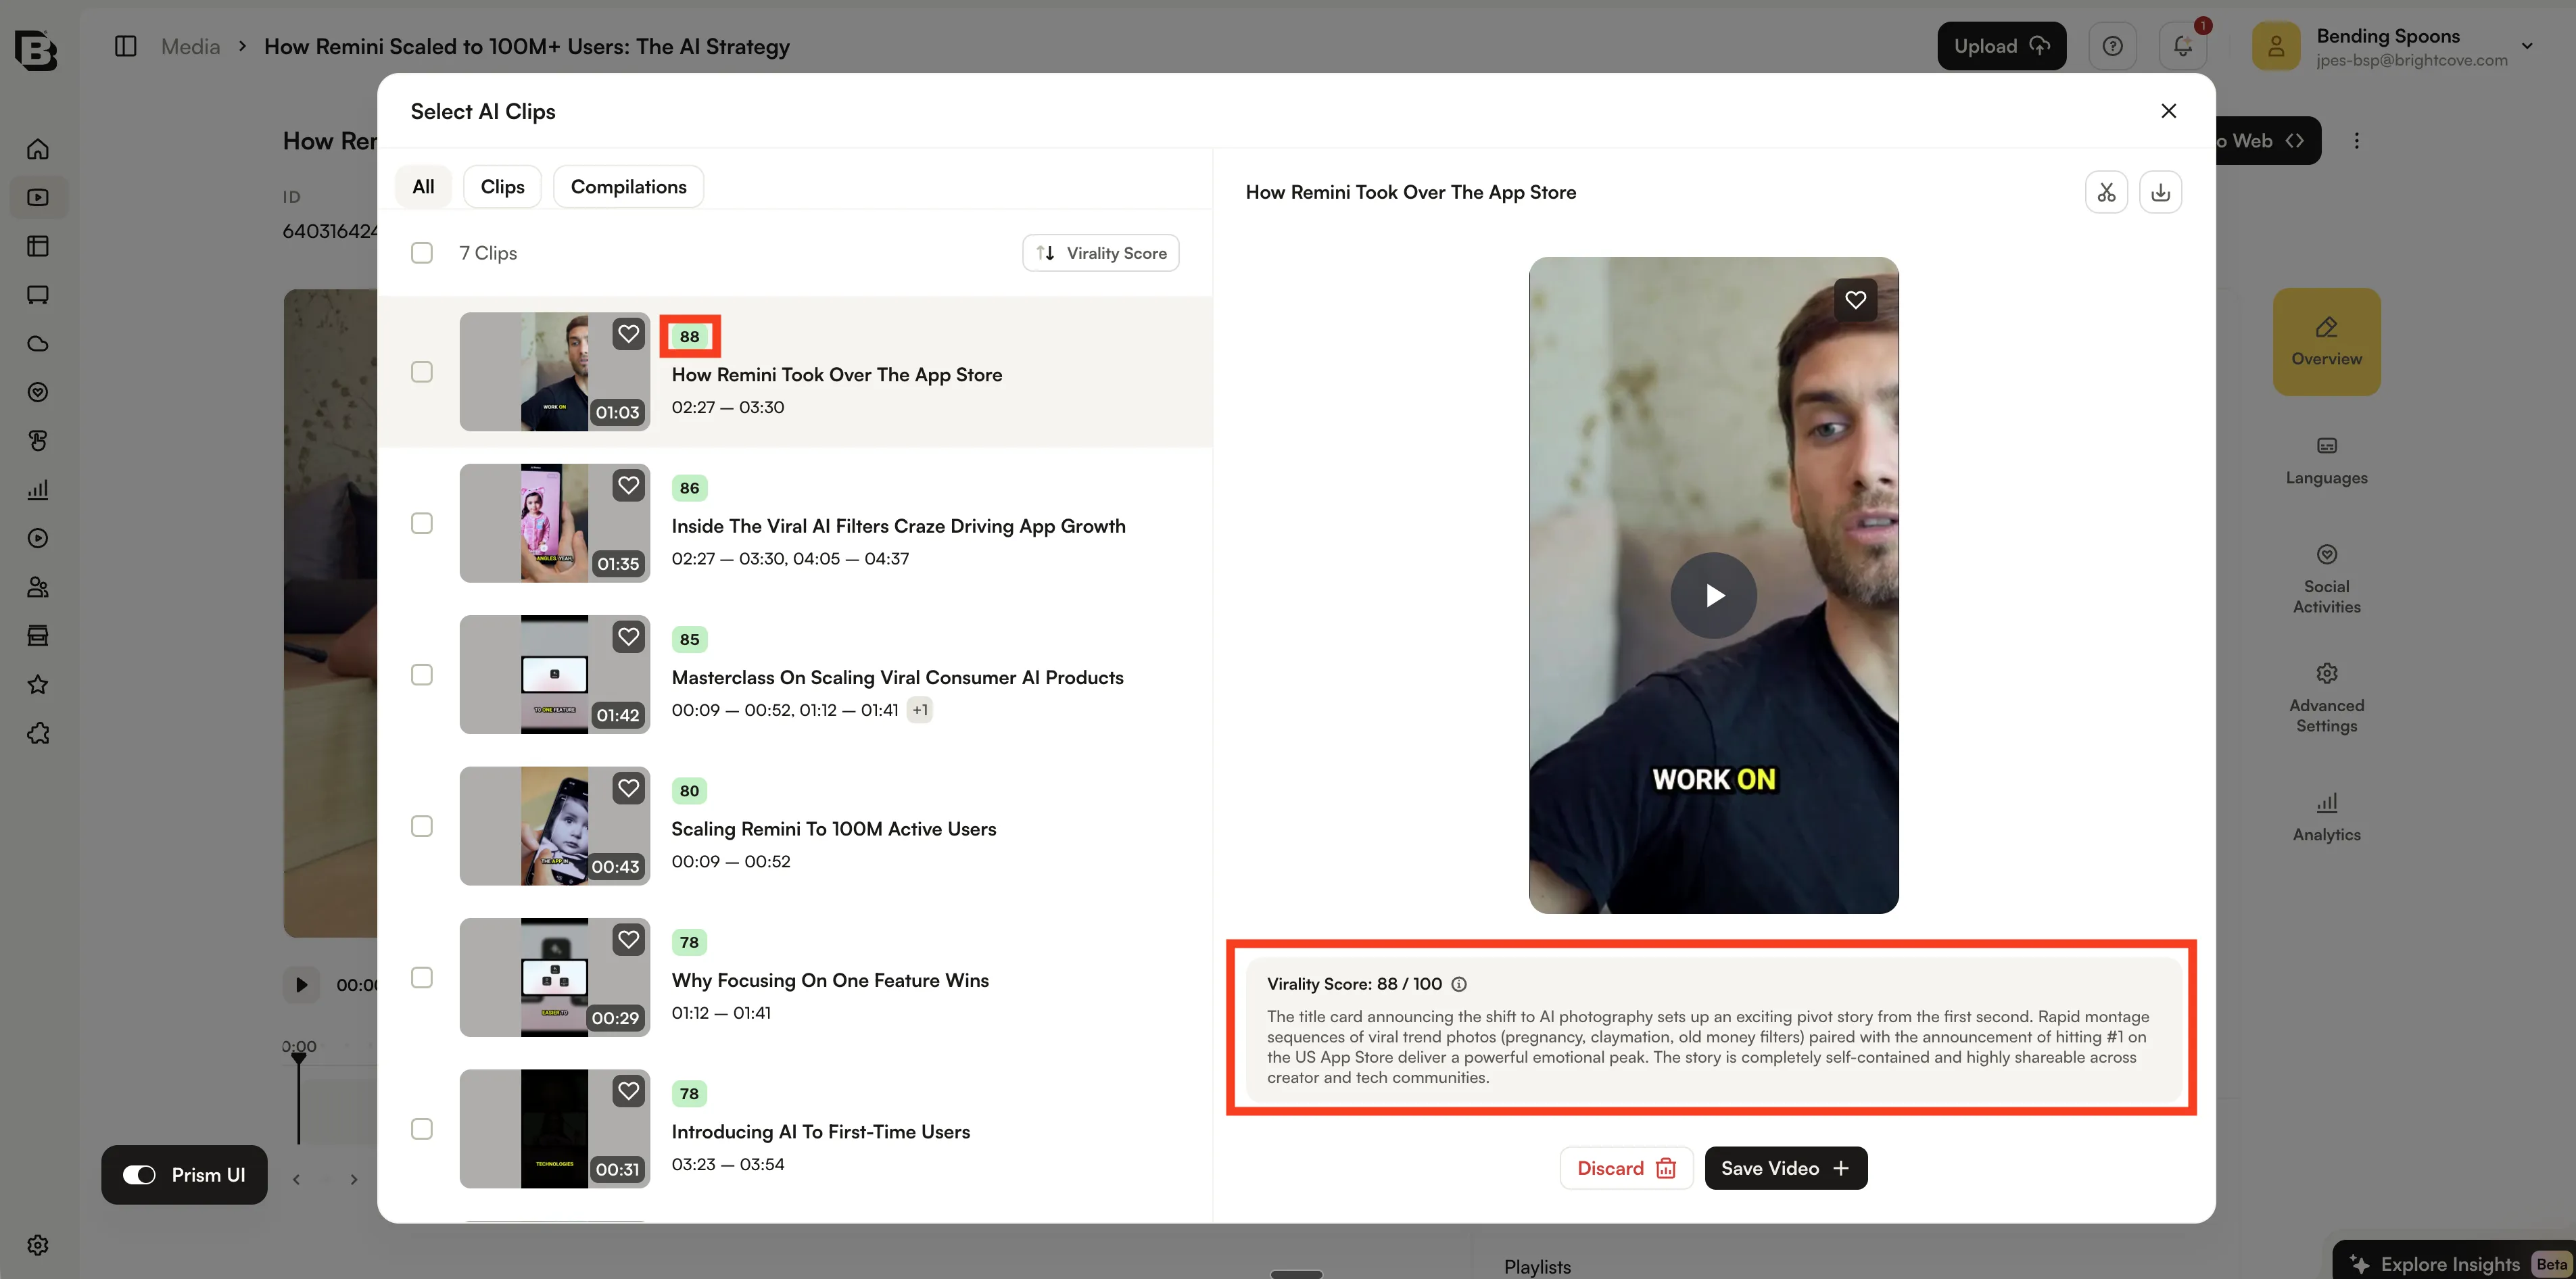Open Overview panel tab
This screenshot has height=1279, width=2576.
click(x=2326, y=342)
